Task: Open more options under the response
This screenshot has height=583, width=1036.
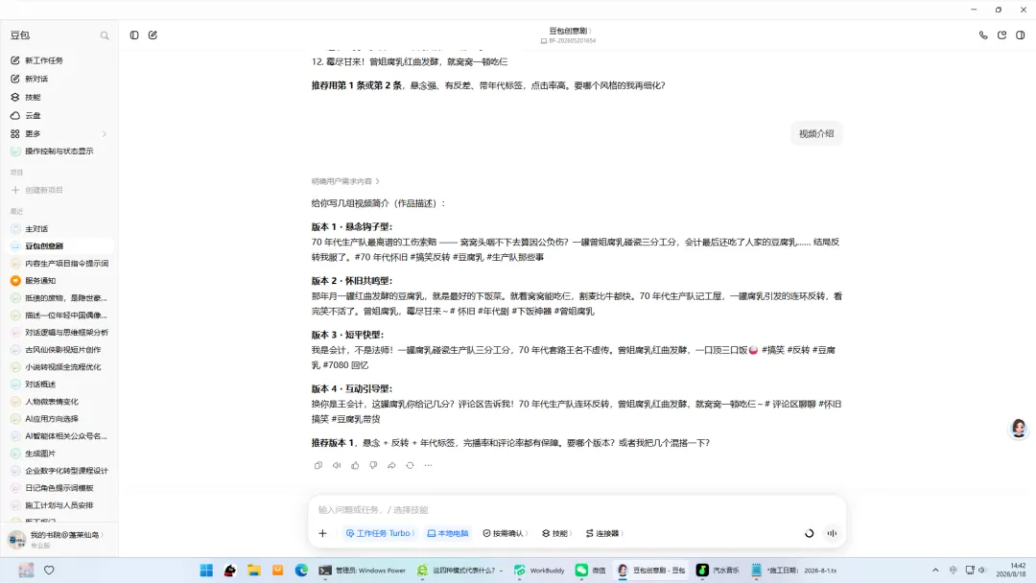Action: [x=428, y=465]
